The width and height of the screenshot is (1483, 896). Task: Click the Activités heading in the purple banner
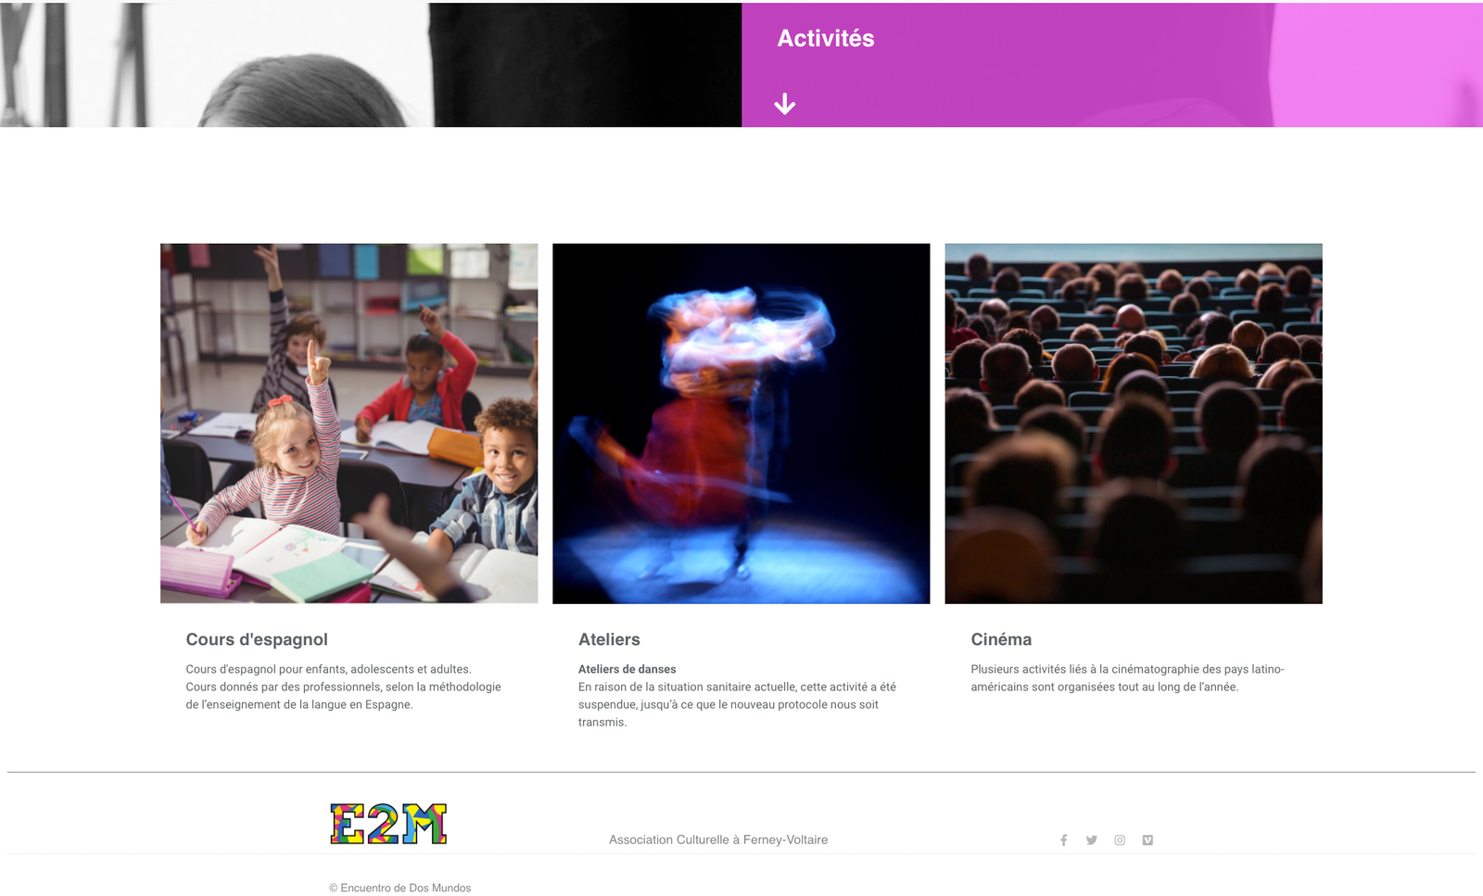826,38
